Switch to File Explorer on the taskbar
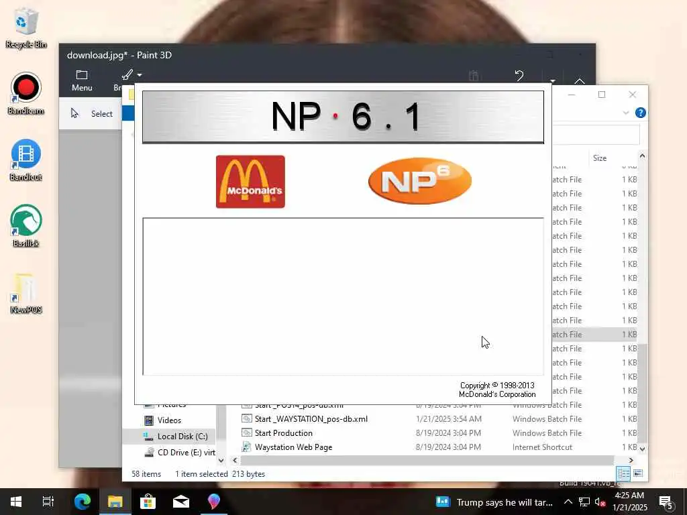687x515 pixels. 115,502
